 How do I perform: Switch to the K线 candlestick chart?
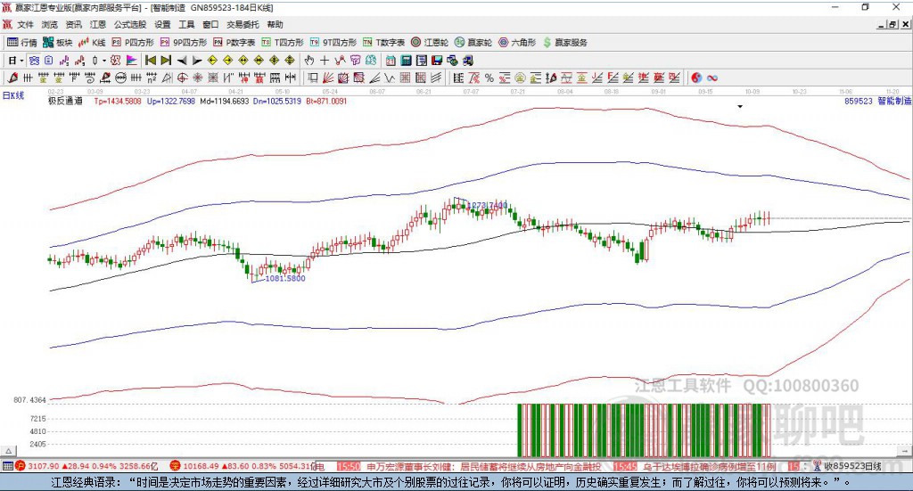92,43
